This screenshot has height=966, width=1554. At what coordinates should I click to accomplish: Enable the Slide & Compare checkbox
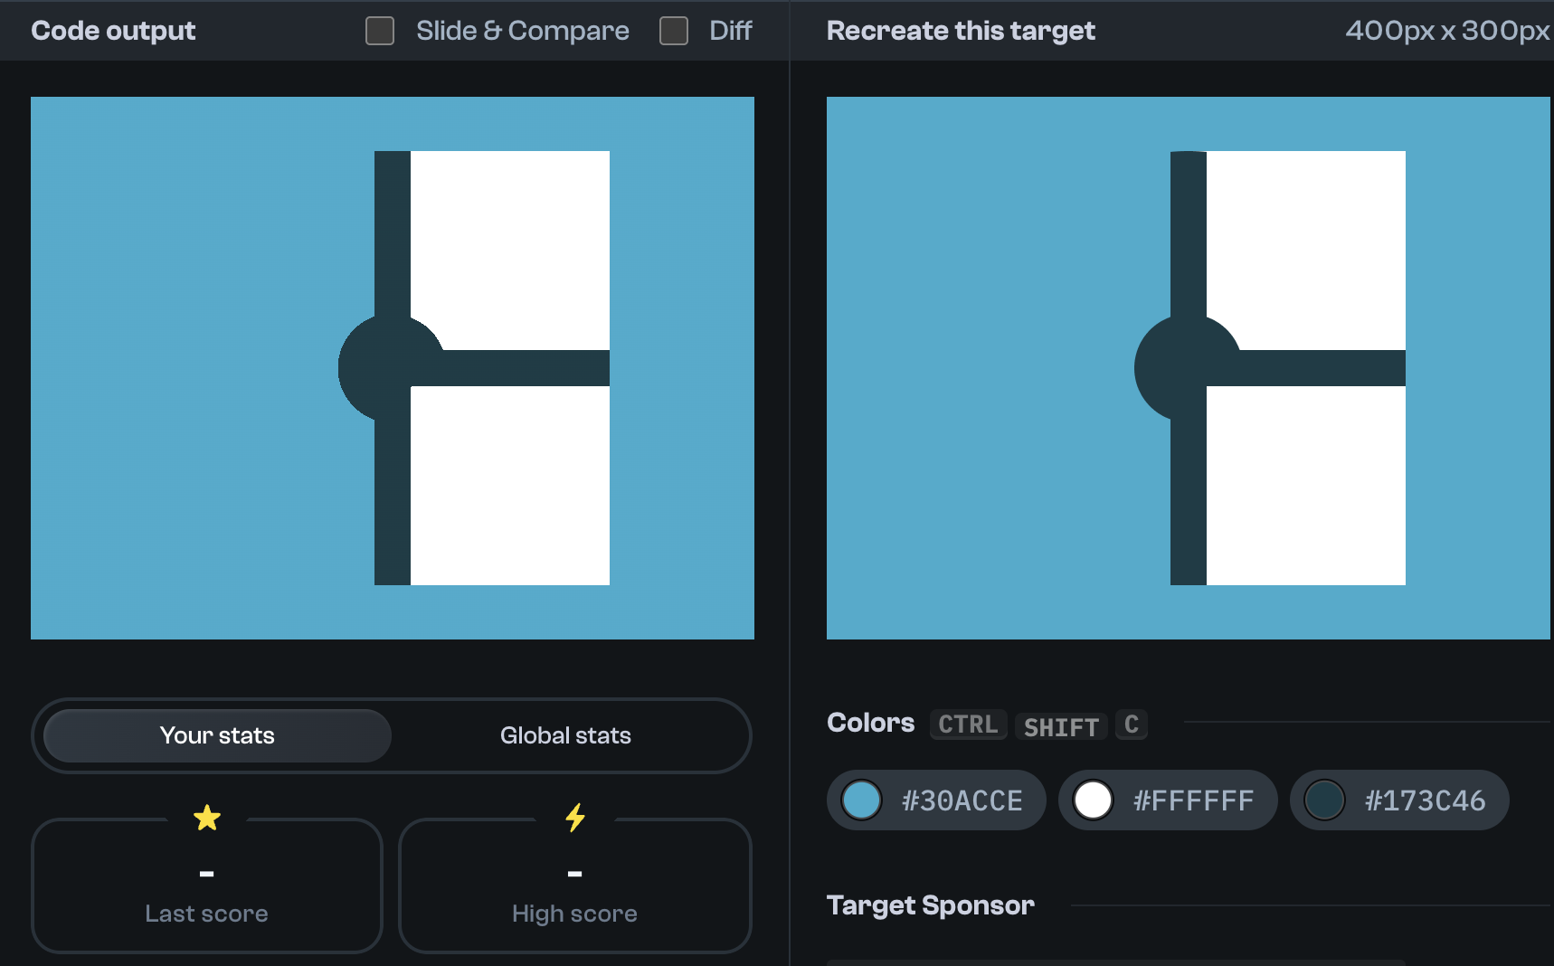(380, 31)
